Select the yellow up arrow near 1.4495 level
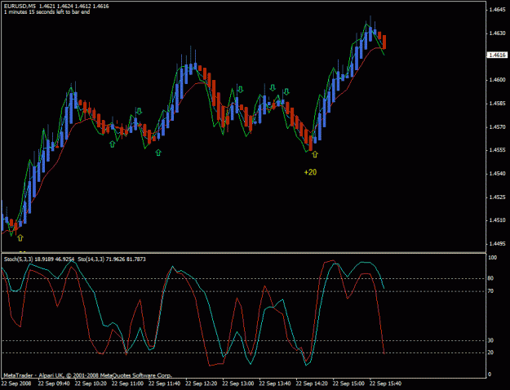Image resolution: width=510 pixels, height=390 pixels. [x=20, y=237]
